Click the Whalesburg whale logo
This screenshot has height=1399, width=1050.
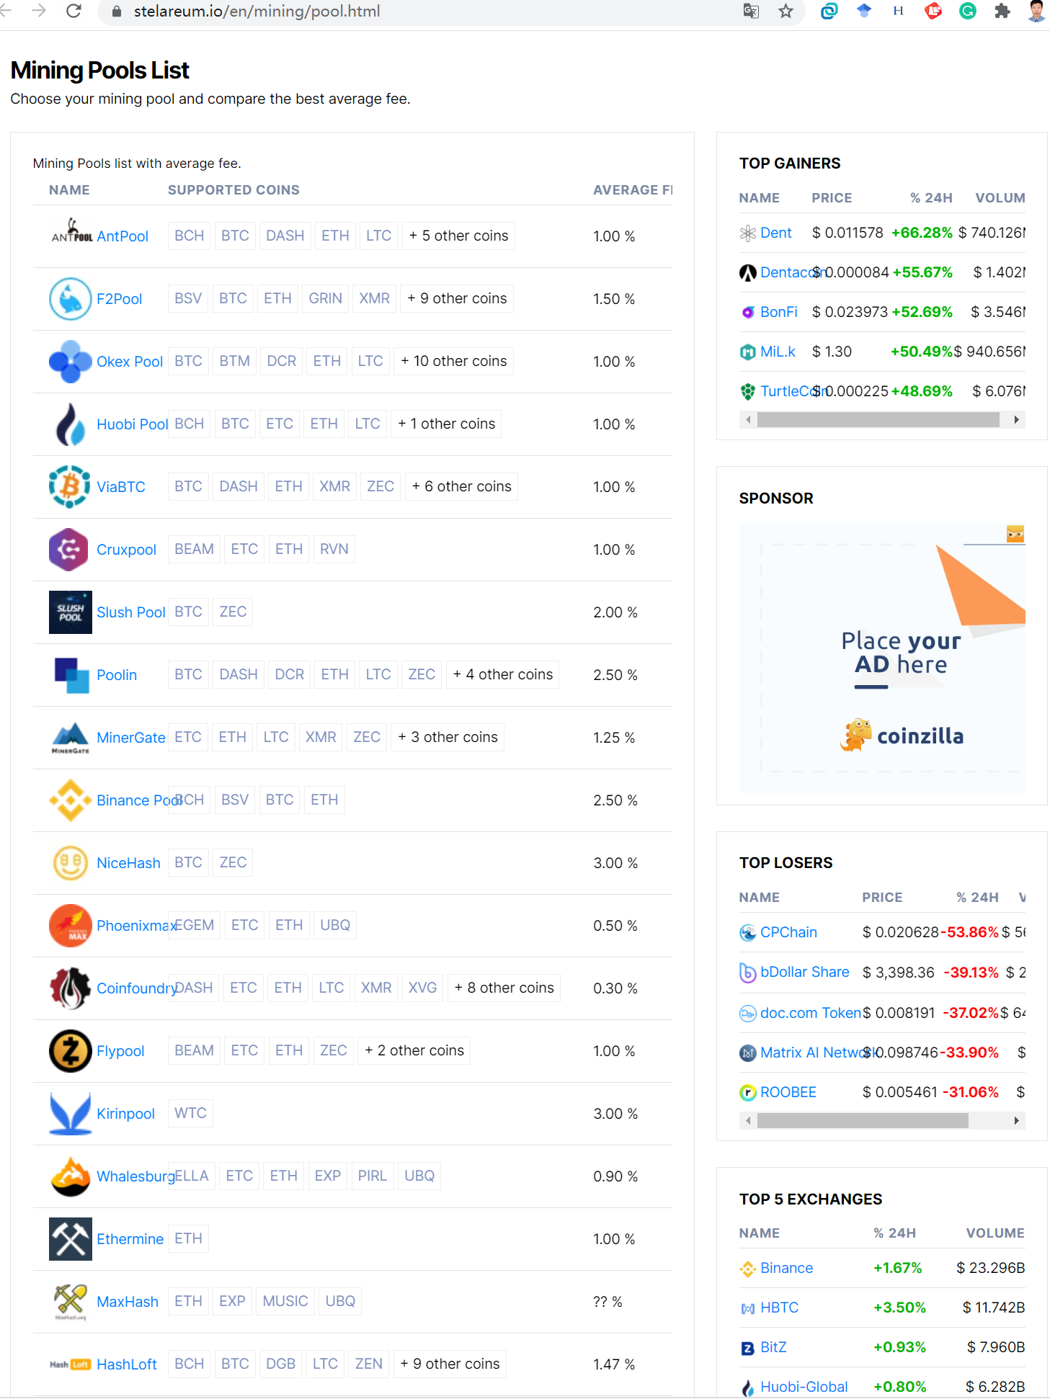71,1176
